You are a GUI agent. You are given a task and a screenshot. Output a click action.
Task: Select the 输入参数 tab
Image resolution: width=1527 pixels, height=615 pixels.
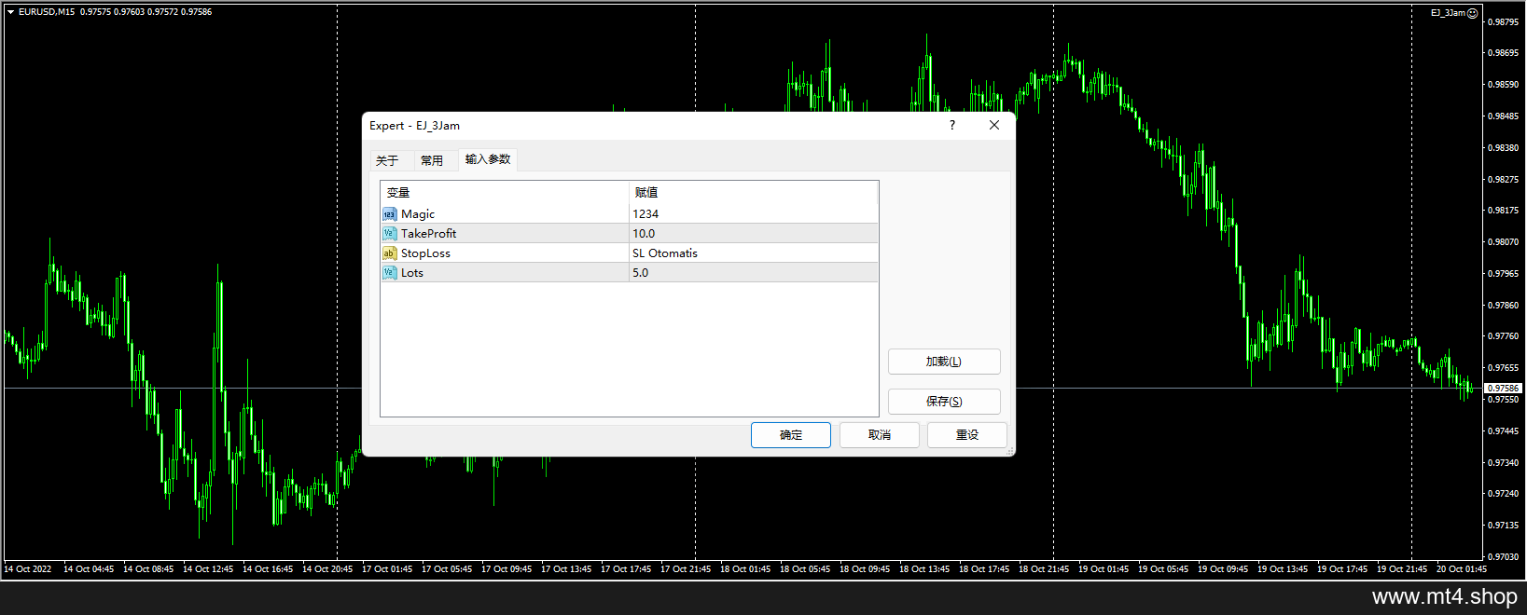pyautogui.click(x=488, y=159)
